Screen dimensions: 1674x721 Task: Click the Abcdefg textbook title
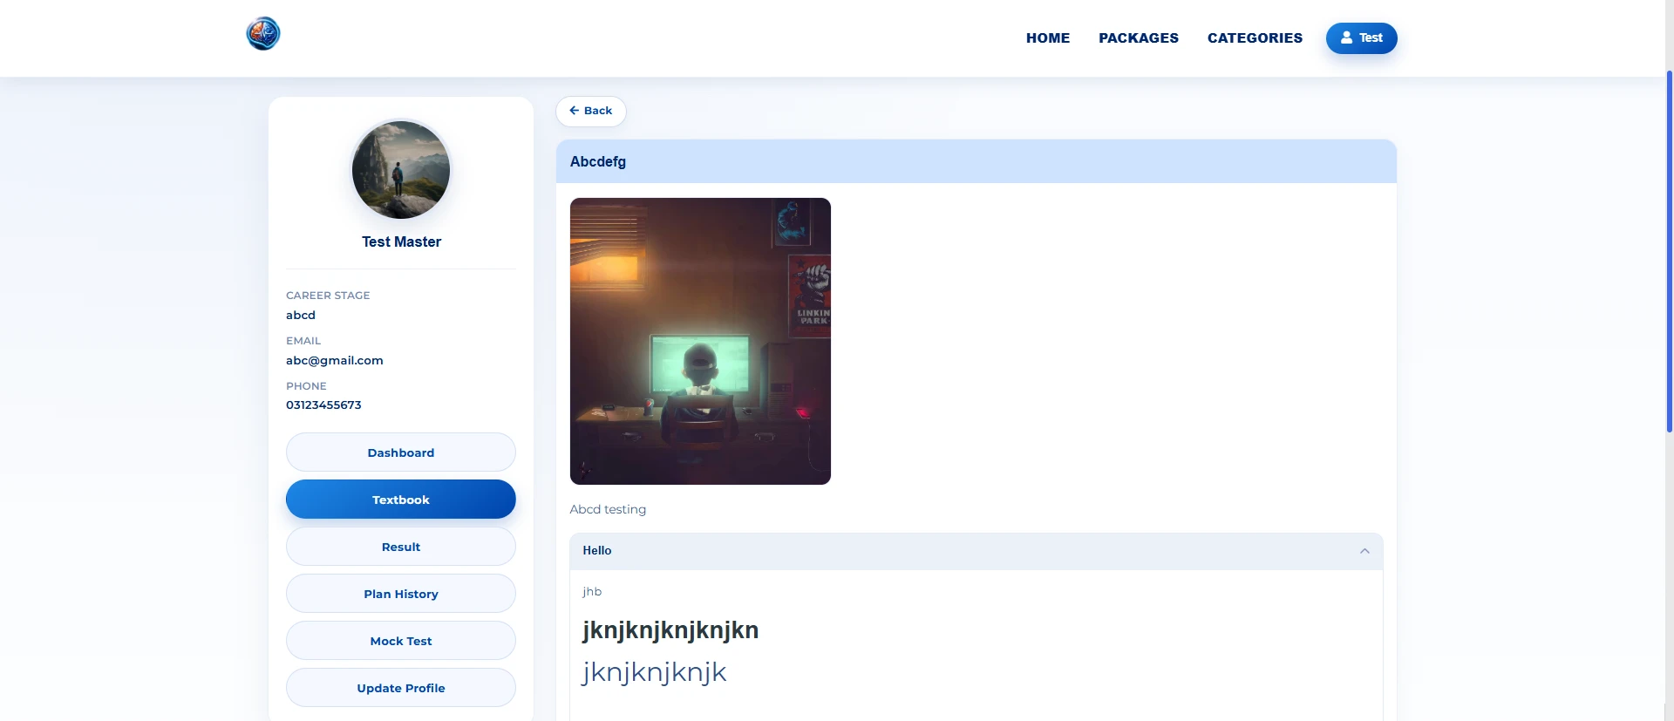pos(598,161)
